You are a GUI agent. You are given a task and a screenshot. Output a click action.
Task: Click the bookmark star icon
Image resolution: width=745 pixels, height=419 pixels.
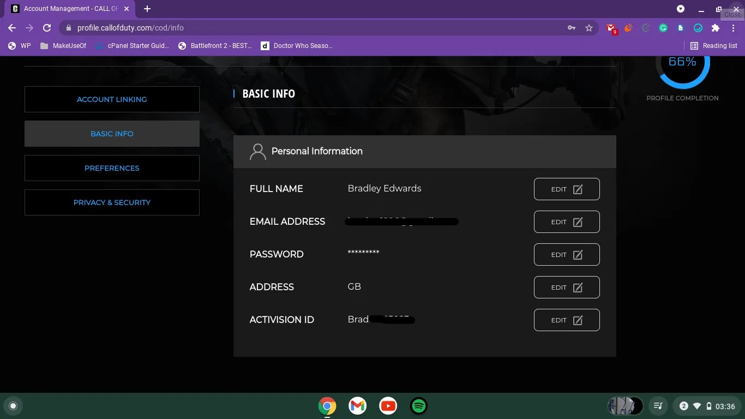(589, 27)
